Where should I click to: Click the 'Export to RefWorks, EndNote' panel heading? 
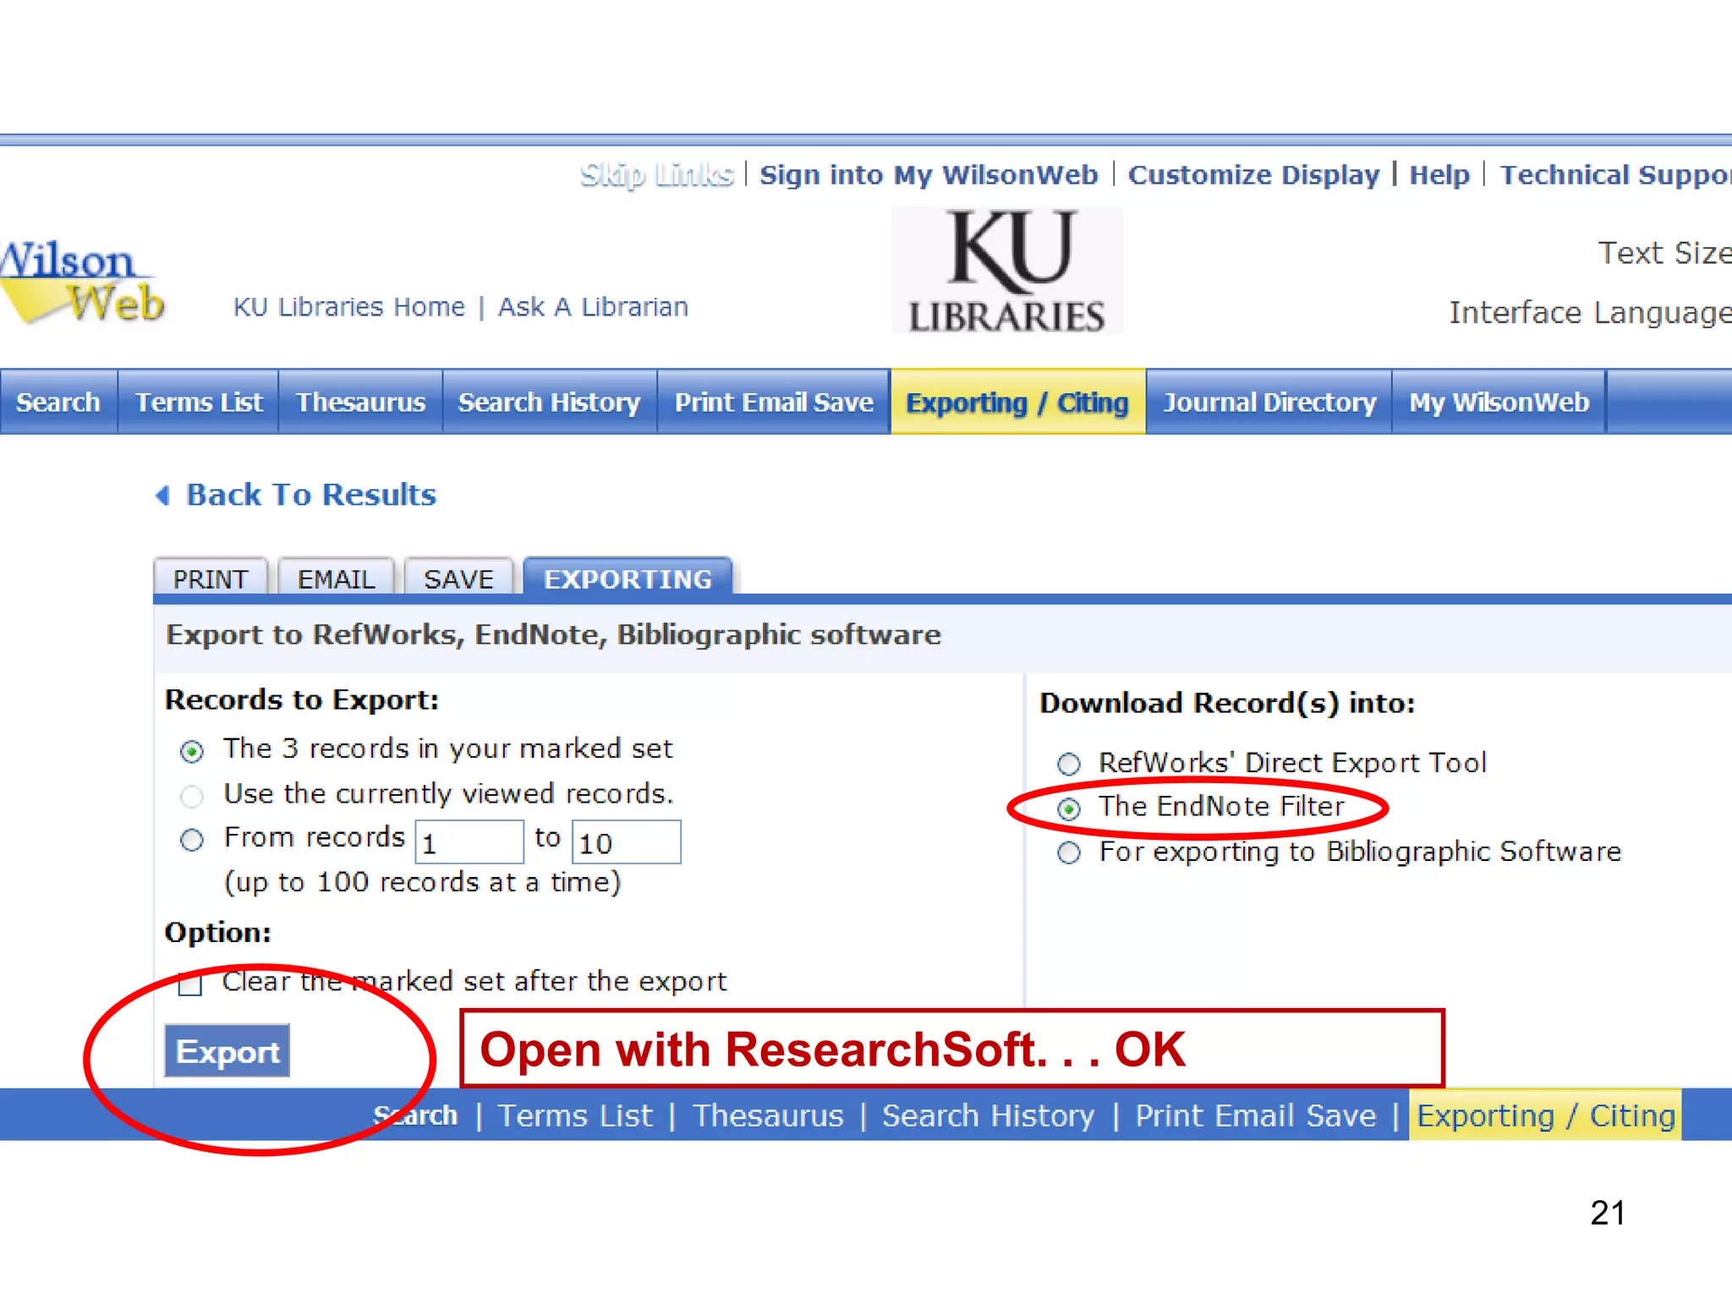[554, 635]
